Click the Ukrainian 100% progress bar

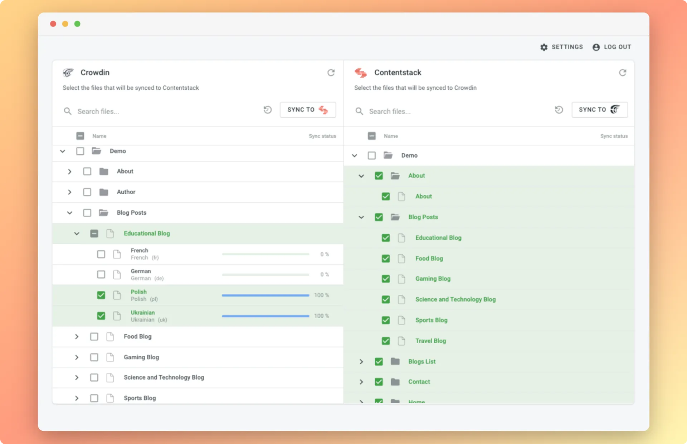tap(265, 316)
